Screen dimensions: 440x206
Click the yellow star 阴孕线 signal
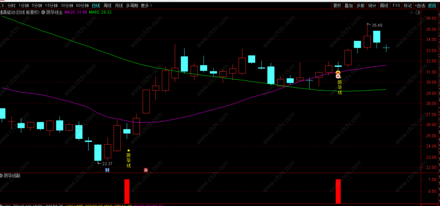128,159
